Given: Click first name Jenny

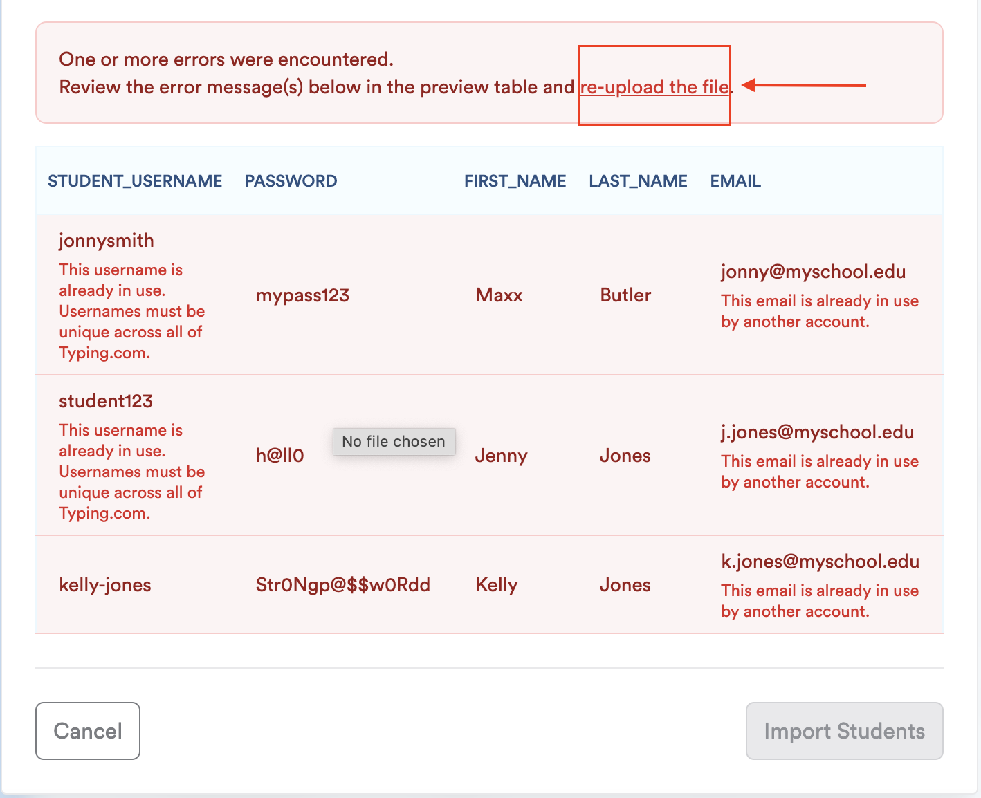Looking at the screenshot, I should point(501,456).
